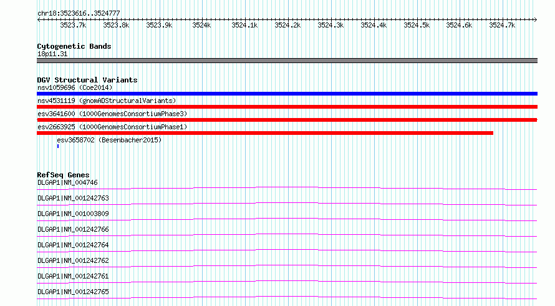
Task: Open esv3658702 (Besenbacher2015) label
Action: point(109,140)
